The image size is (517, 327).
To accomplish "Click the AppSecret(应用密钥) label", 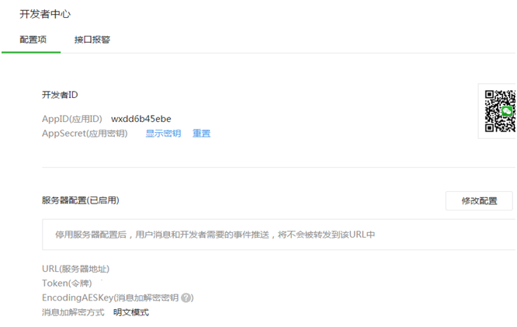I will (x=85, y=134).
